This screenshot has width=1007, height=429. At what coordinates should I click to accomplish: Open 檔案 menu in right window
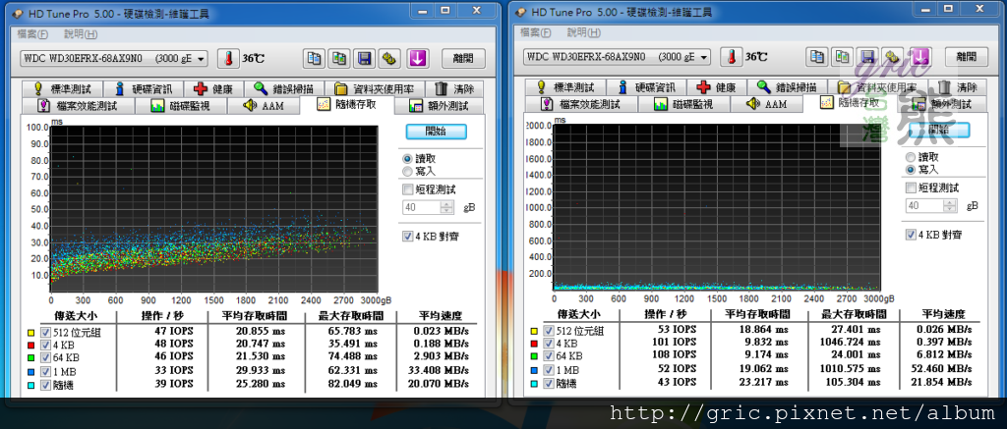pos(536,32)
